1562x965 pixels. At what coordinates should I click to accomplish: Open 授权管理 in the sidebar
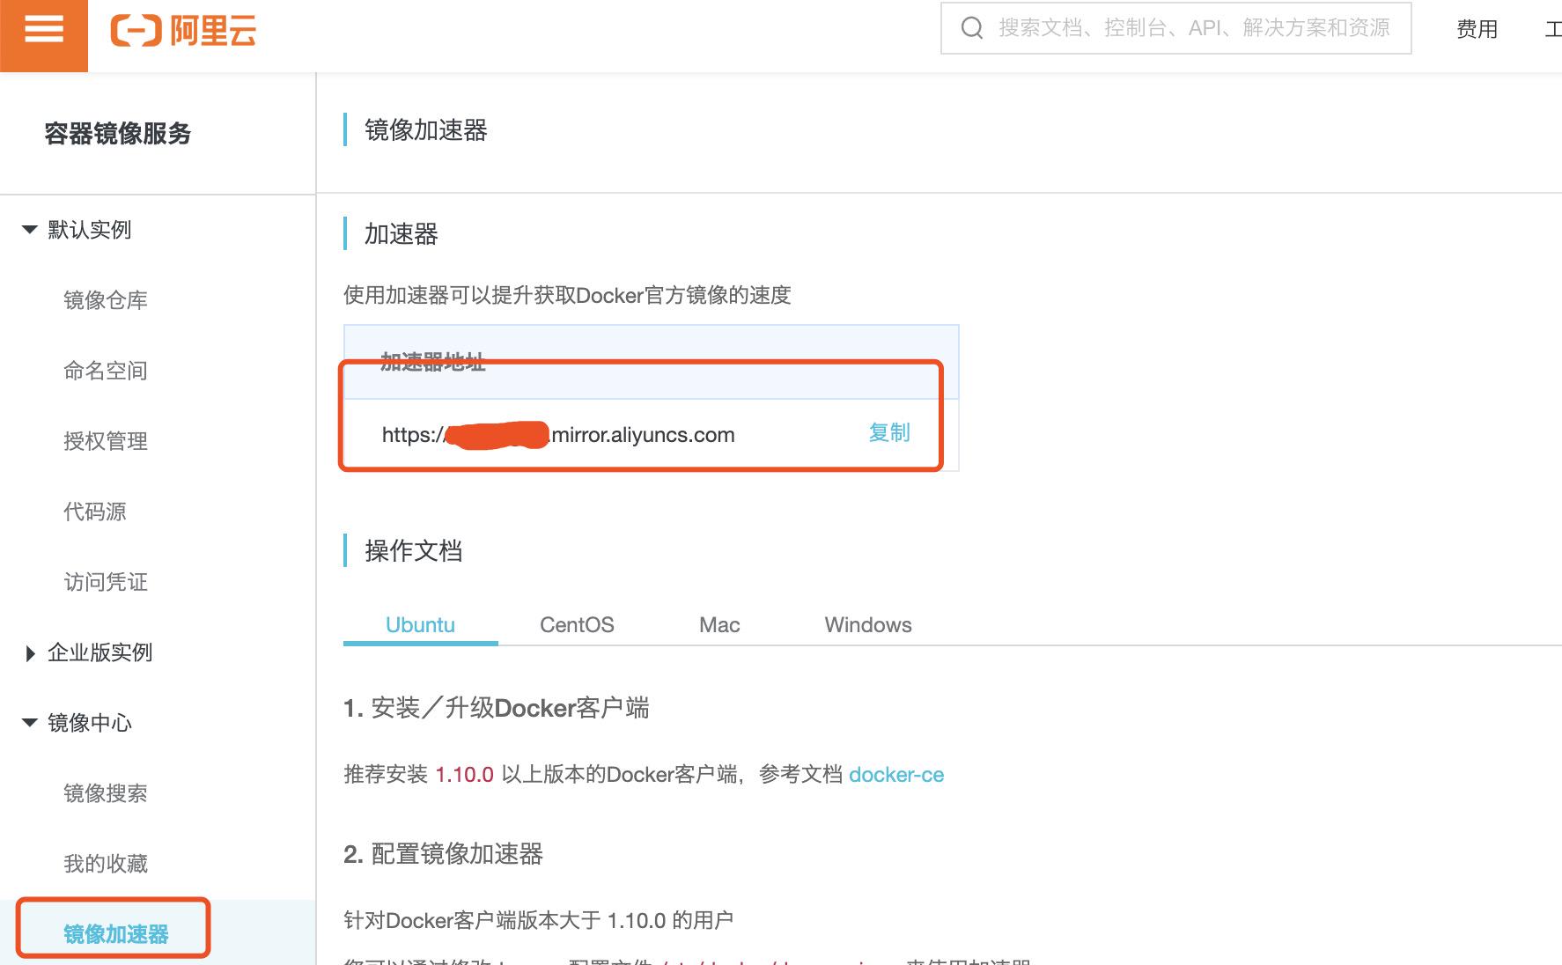click(x=106, y=441)
